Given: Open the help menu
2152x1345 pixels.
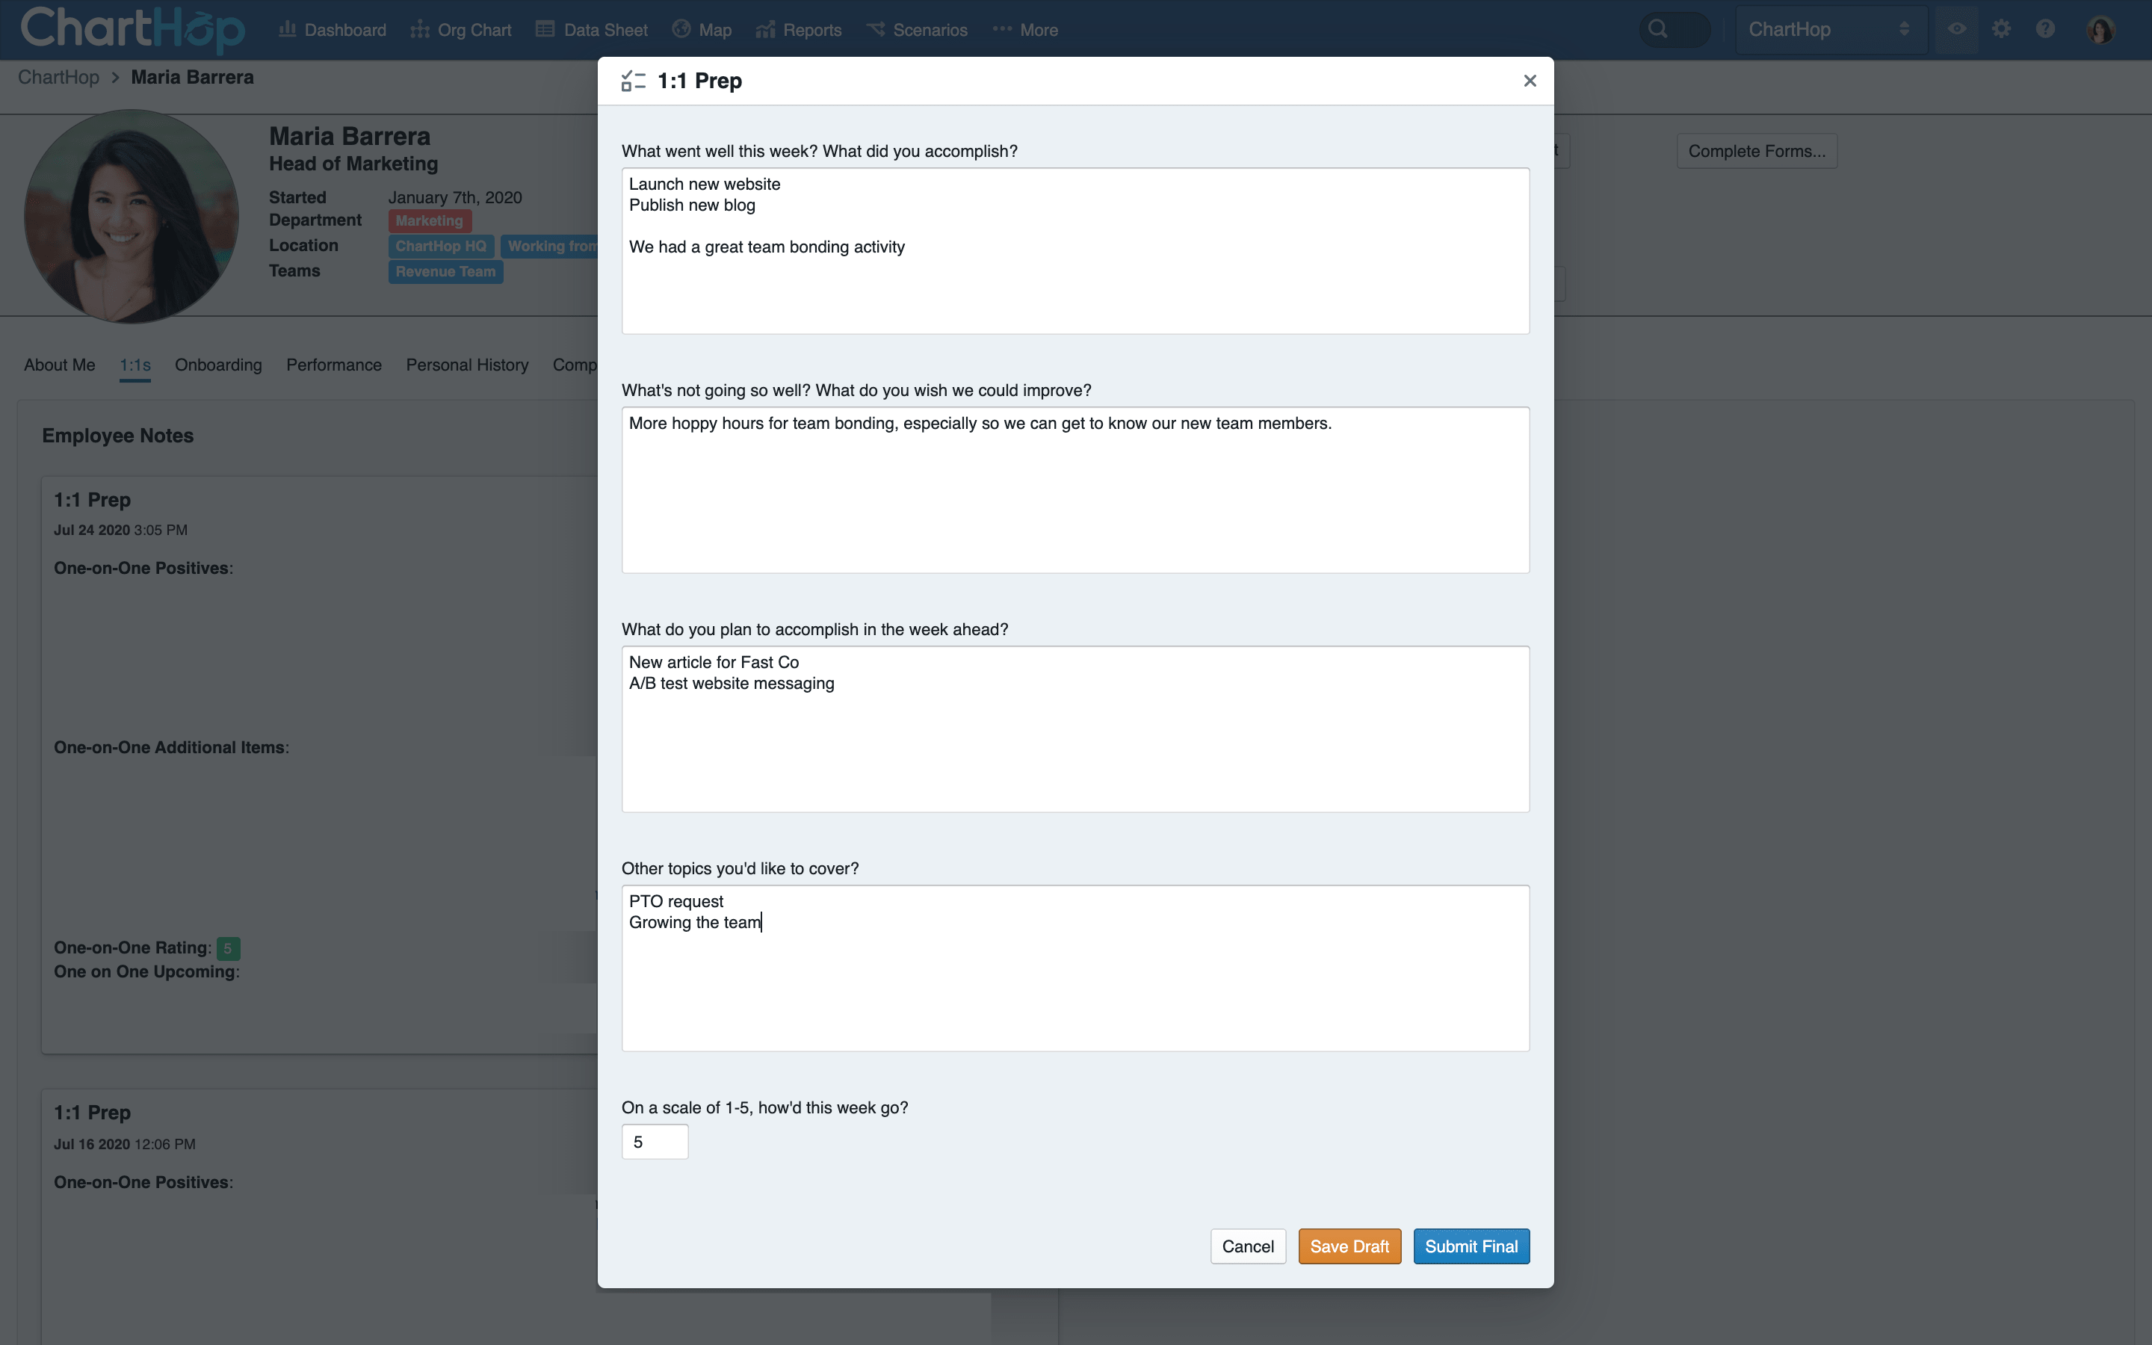Looking at the screenshot, I should tap(2046, 28).
